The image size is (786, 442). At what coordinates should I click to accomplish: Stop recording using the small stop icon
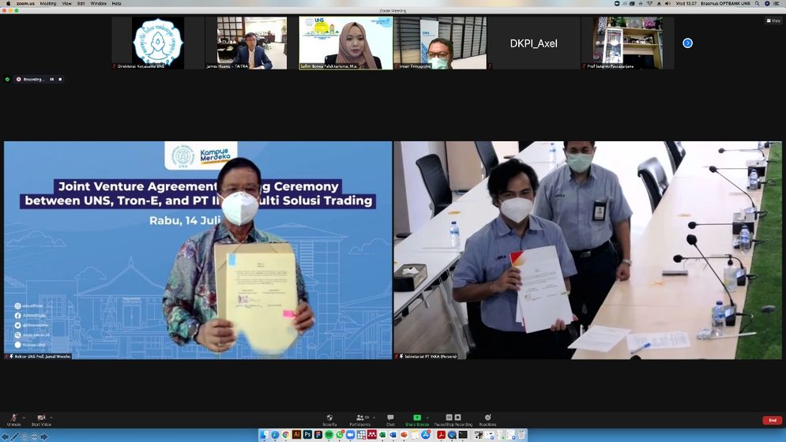coord(60,79)
